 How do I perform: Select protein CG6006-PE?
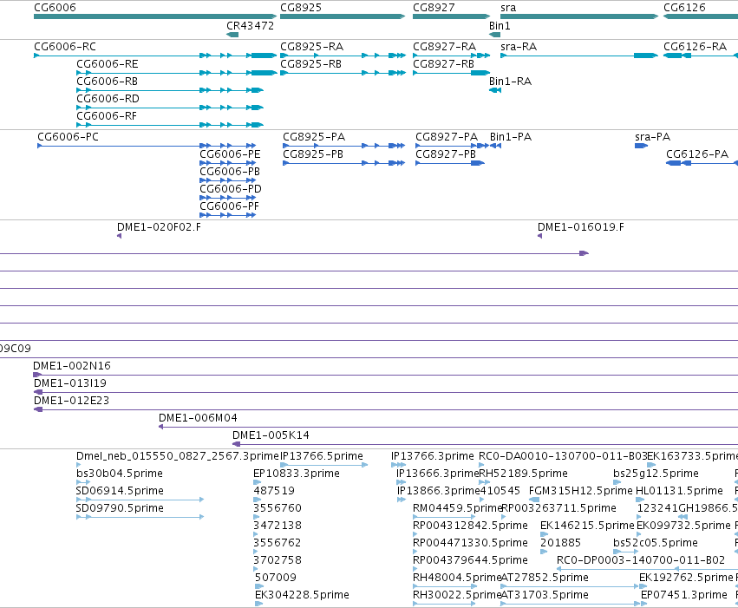coord(228,163)
